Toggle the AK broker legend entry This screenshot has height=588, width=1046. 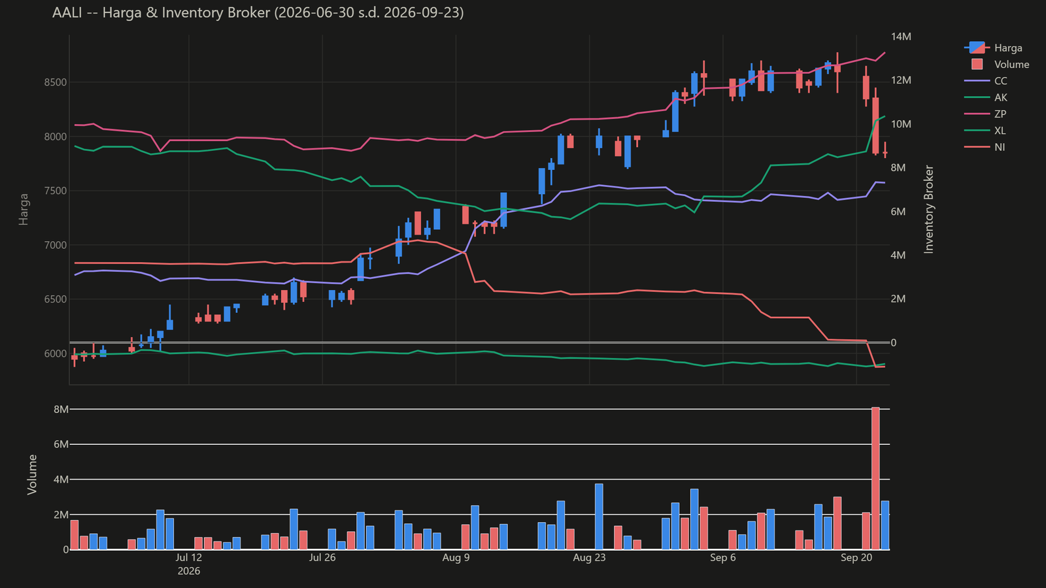pos(986,97)
